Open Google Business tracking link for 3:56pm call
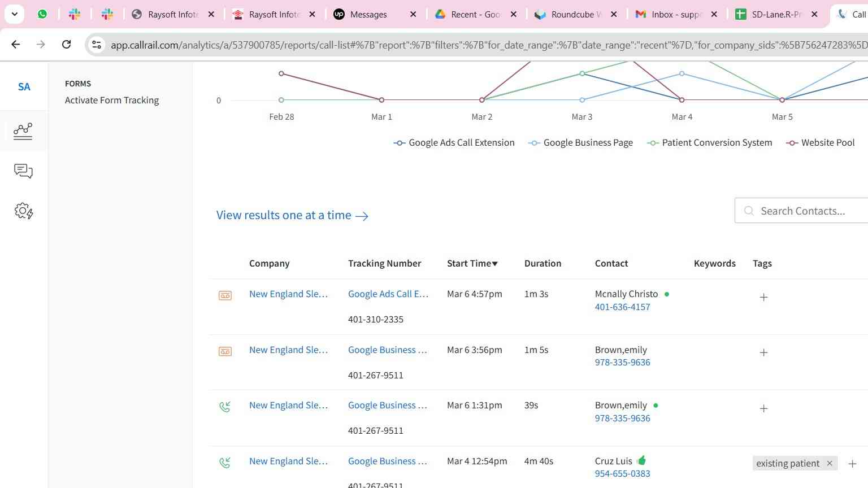Viewport: 868px width, 488px height. click(388, 350)
